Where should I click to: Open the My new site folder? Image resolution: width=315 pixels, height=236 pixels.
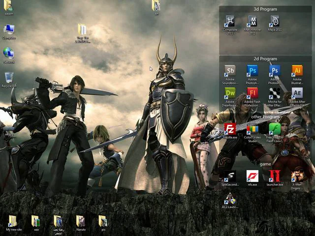click(x=14, y=223)
